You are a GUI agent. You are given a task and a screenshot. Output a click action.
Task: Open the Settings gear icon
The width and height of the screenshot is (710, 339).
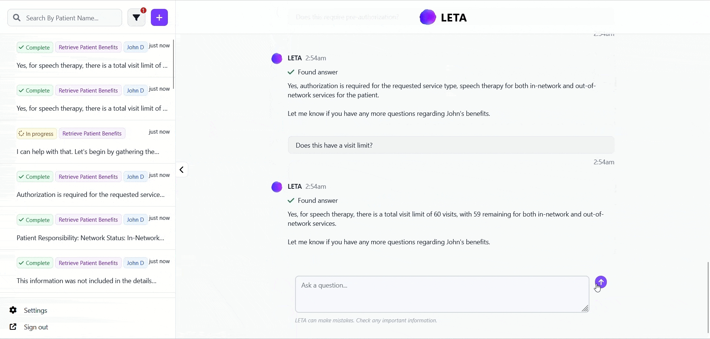click(x=13, y=310)
